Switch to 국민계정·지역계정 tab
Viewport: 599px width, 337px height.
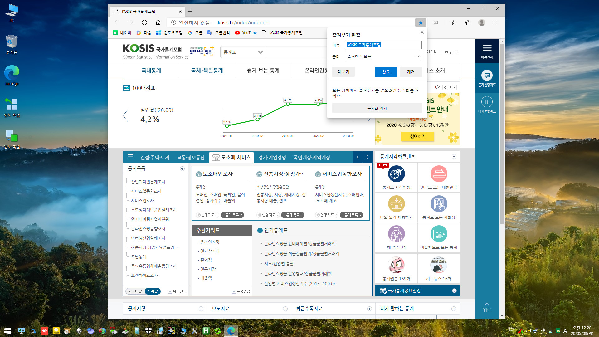[x=312, y=158]
